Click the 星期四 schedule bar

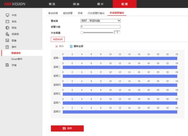pos(120,85)
